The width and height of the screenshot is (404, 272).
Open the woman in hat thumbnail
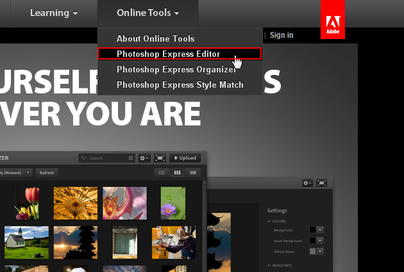pyautogui.click(x=174, y=243)
